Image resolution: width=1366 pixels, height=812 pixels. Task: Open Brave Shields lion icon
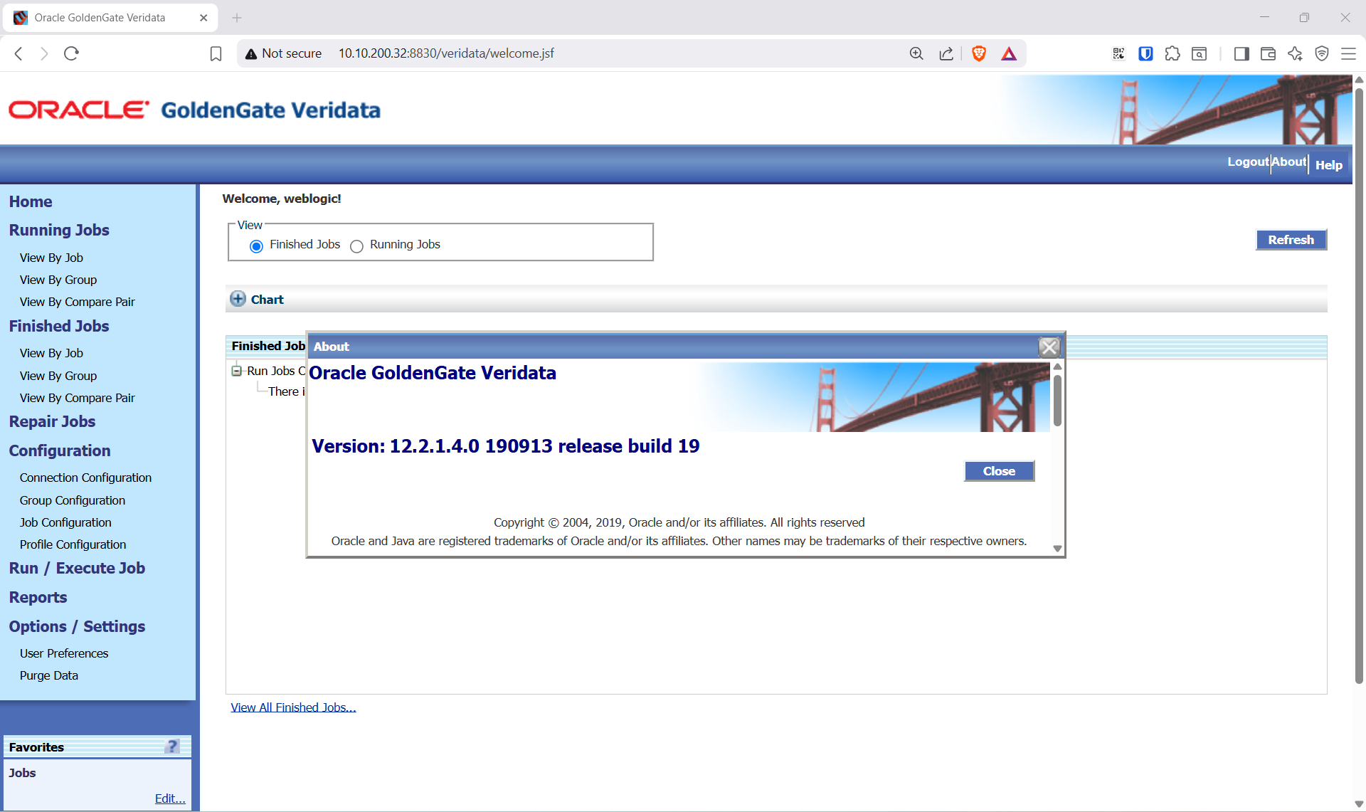click(x=979, y=53)
